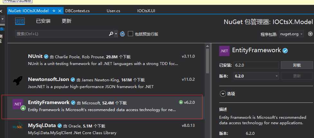Open the IOCtsX.UI tab
This screenshot has width=314, height=138.
coord(146,11)
